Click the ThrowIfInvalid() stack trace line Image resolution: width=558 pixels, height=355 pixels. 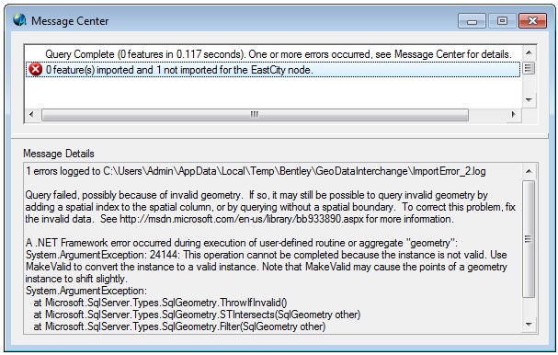coord(160,303)
